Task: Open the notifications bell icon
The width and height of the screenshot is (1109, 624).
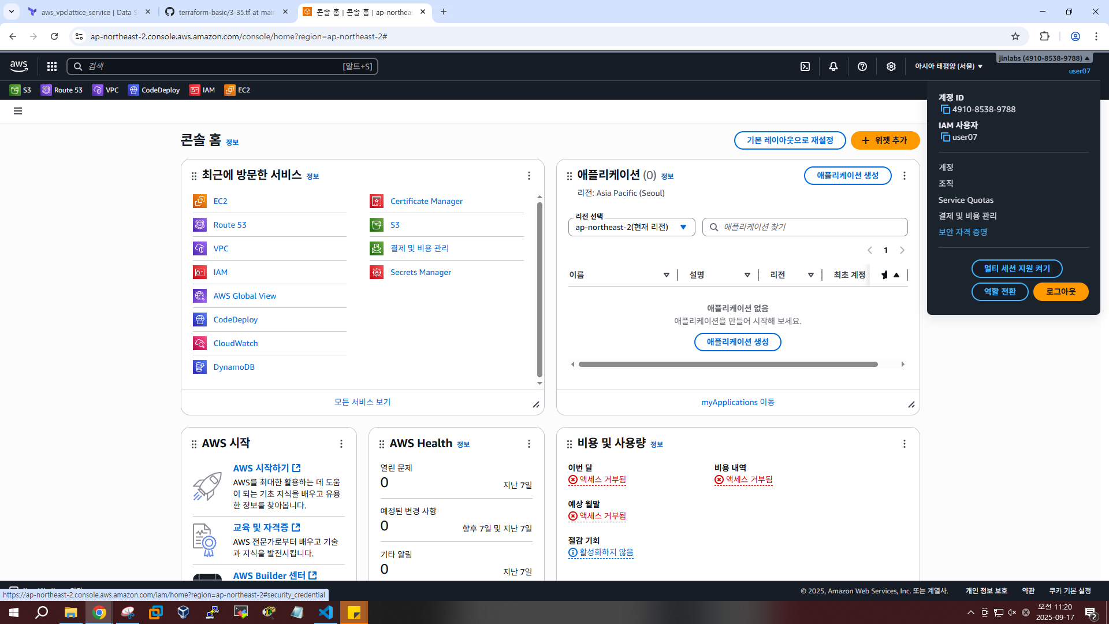Action: pyautogui.click(x=833, y=66)
